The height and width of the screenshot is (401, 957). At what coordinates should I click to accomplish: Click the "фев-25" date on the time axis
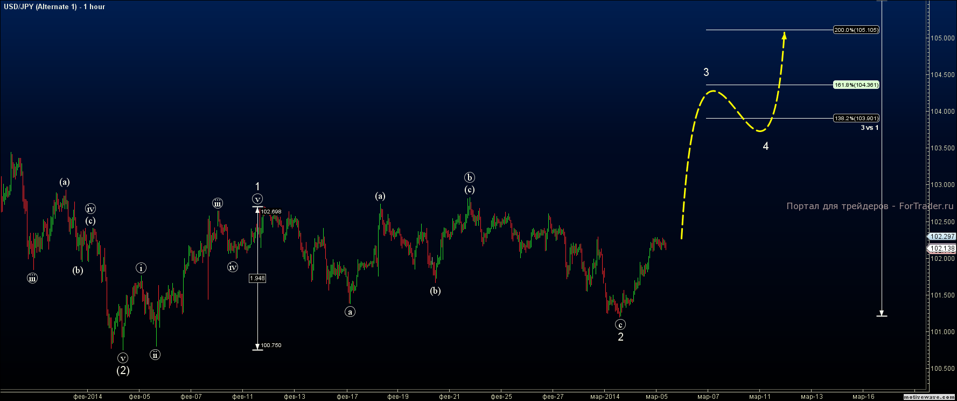(x=501, y=397)
